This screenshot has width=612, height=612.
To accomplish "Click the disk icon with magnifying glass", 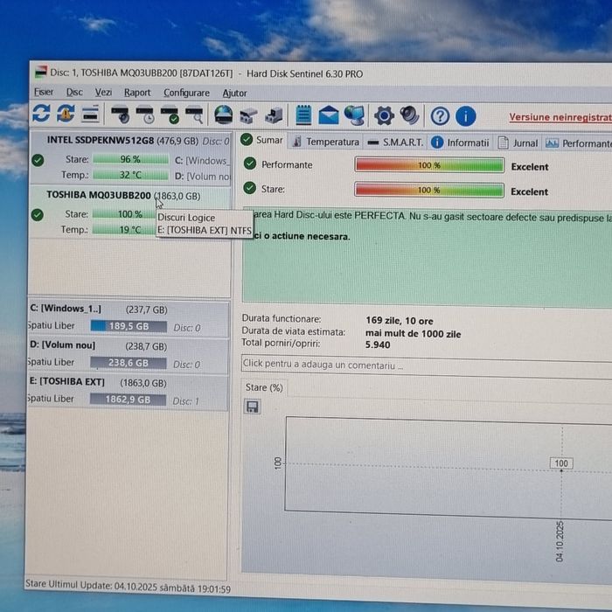I will [194, 115].
